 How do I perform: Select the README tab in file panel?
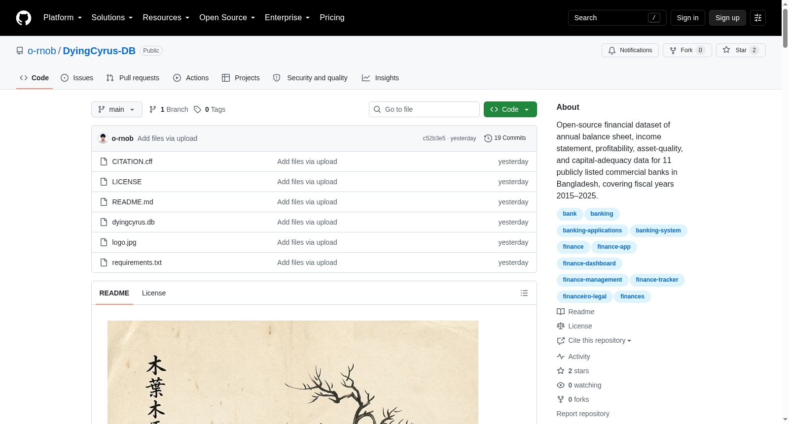(114, 293)
